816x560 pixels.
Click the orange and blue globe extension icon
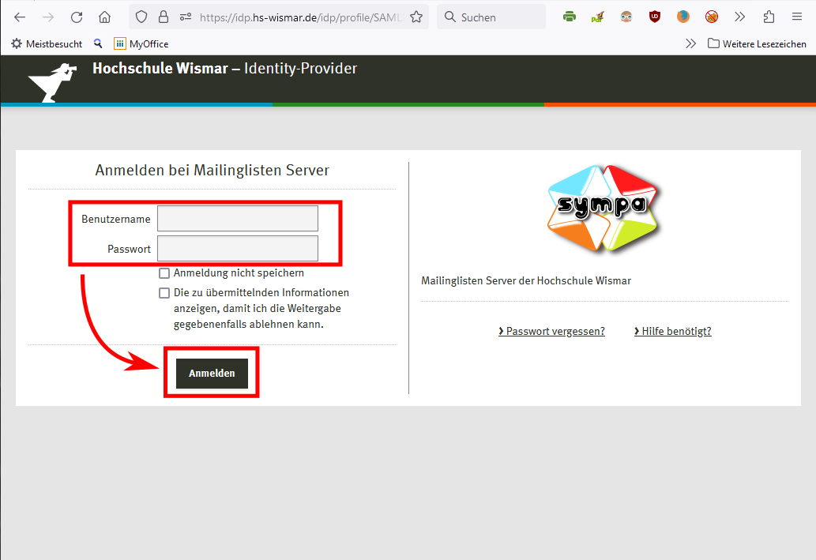[x=683, y=17]
